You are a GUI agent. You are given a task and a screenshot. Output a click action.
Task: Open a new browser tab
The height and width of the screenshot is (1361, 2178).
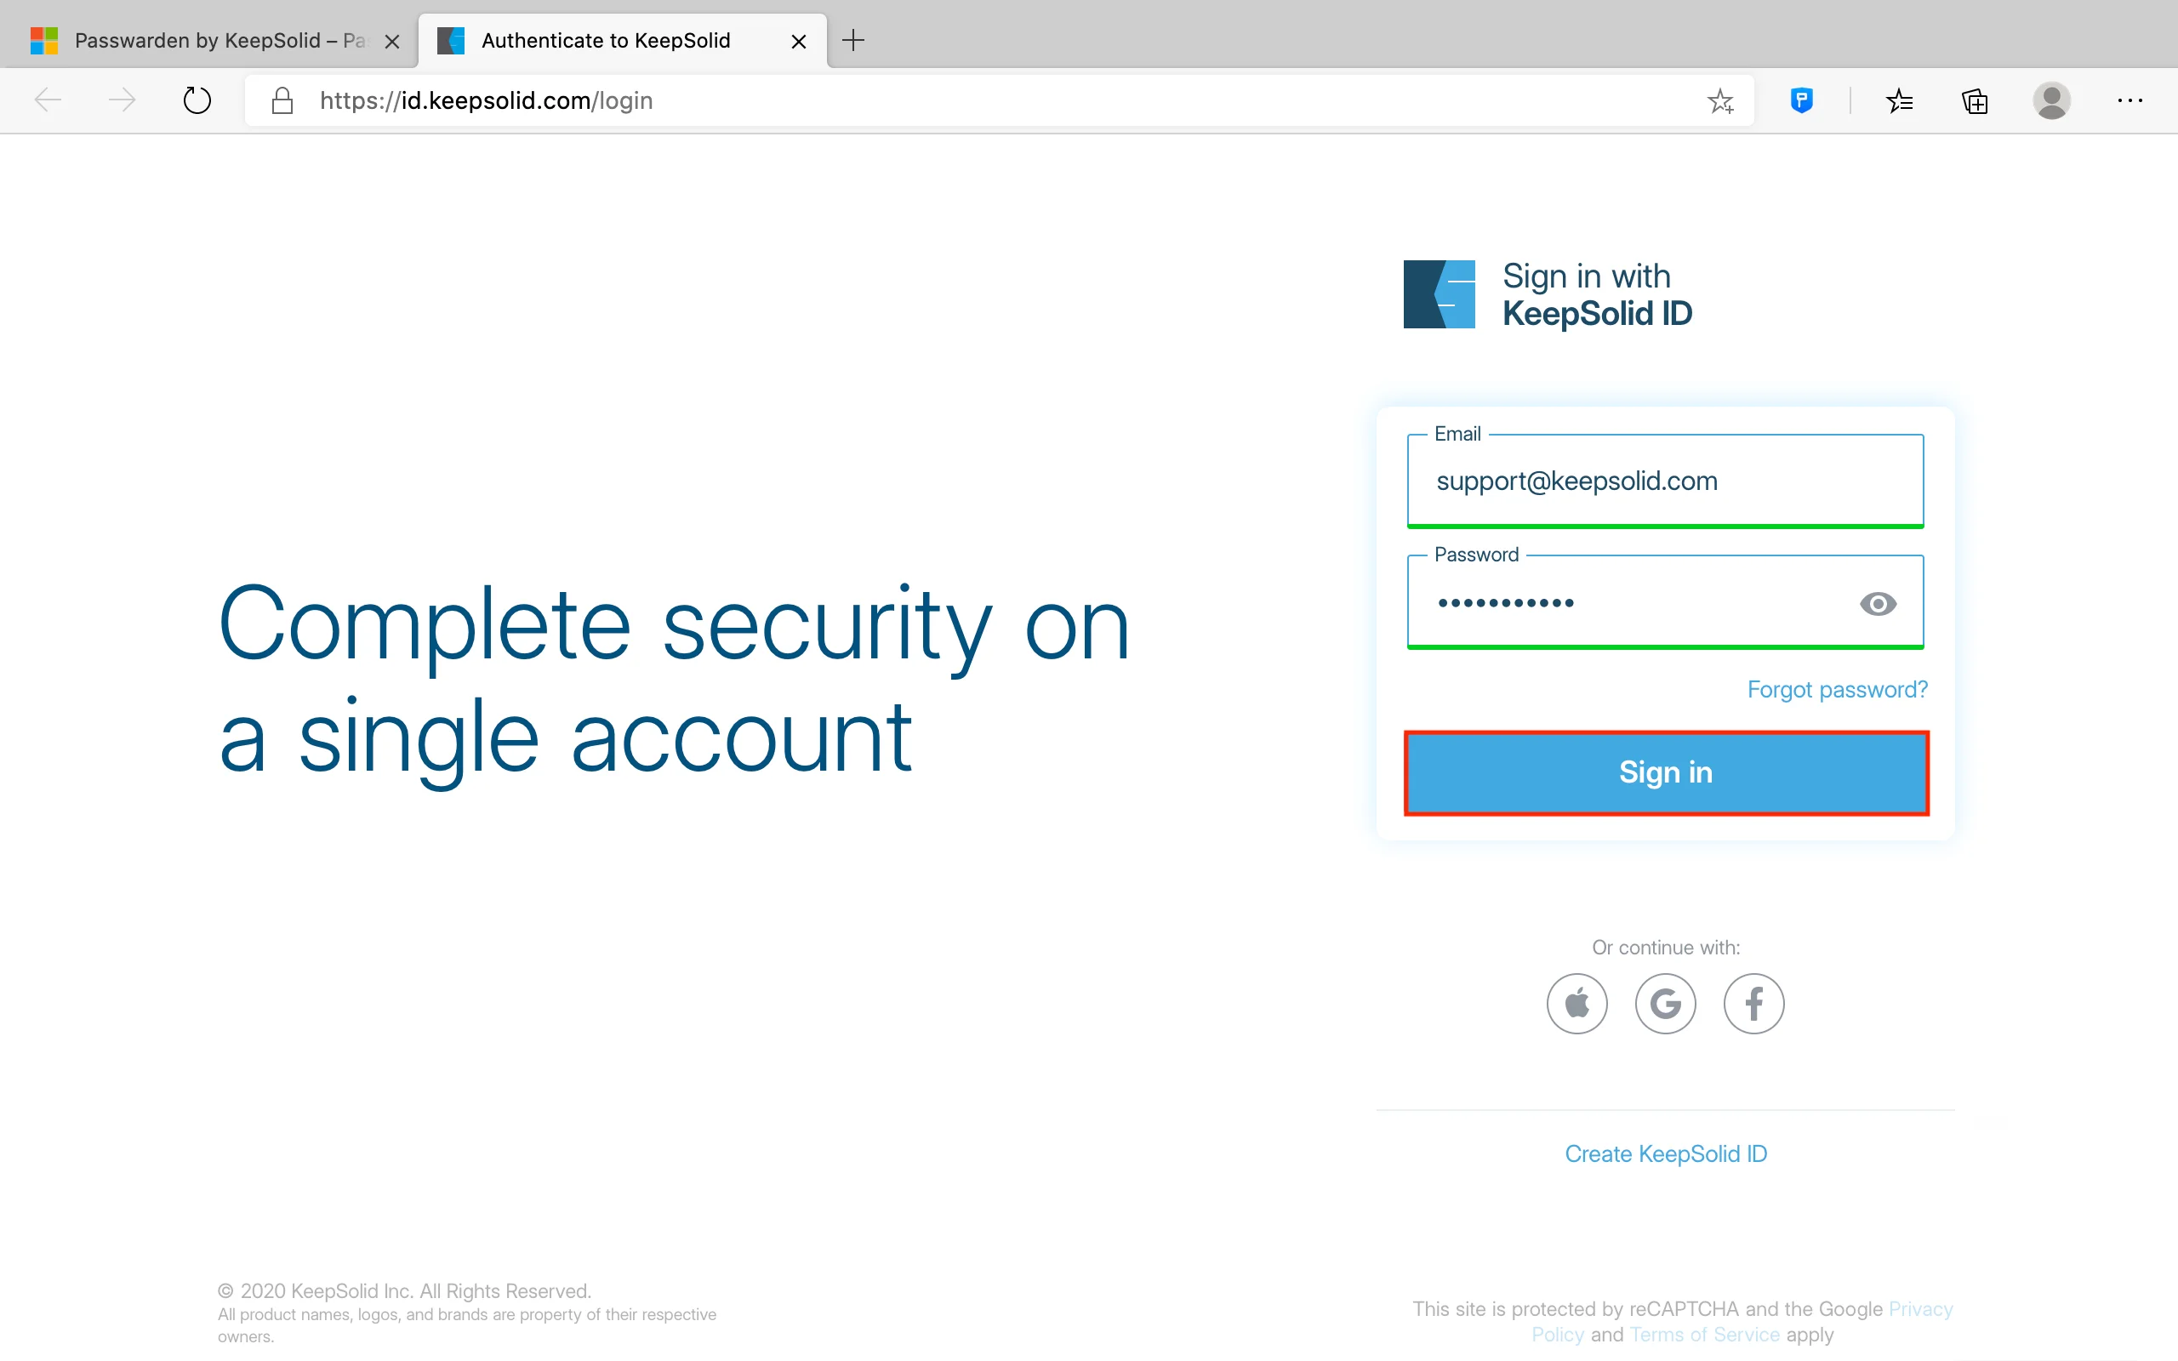pos(852,41)
